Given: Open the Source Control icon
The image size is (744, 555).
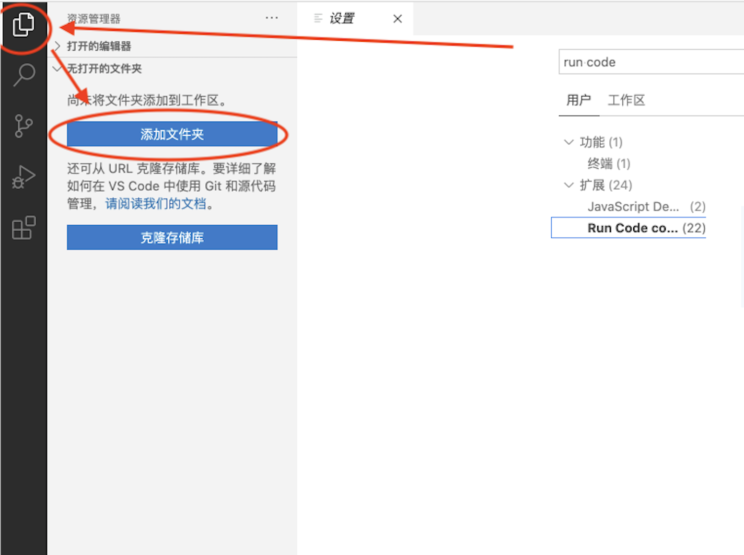Looking at the screenshot, I should (23, 126).
